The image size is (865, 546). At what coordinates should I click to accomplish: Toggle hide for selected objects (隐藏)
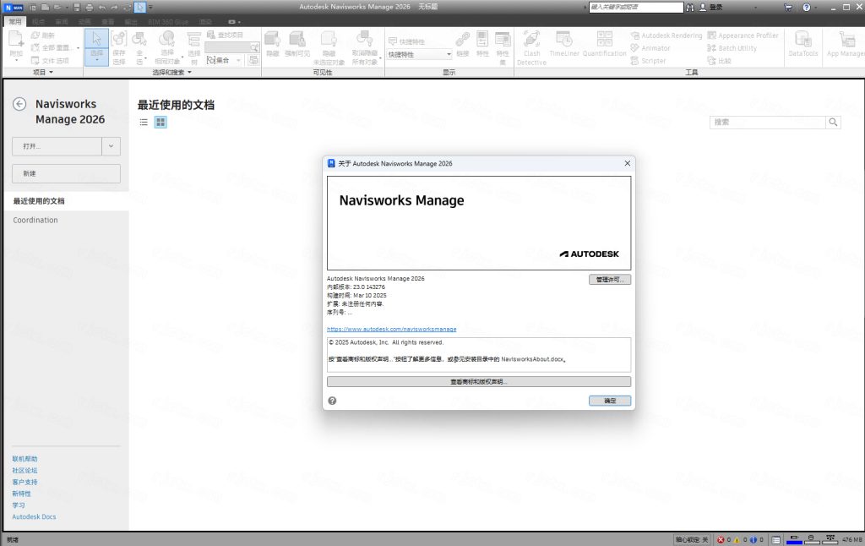[272, 39]
